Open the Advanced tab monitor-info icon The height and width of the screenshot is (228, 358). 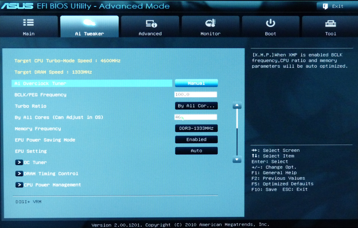tap(151, 23)
